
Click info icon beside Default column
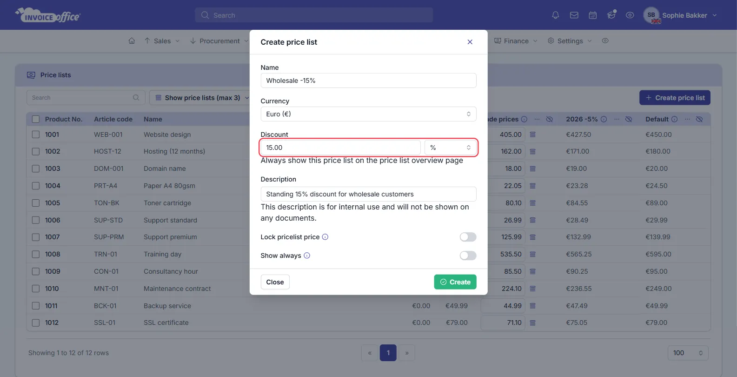point(674,119)
